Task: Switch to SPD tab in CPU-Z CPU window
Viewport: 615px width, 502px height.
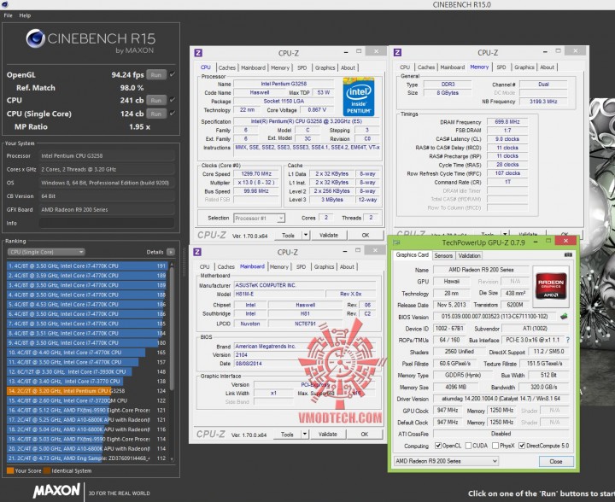Action: [302, 67]
